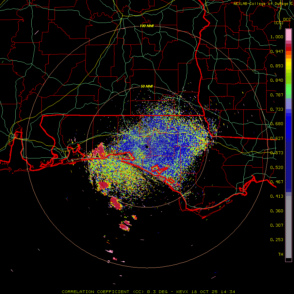Click the 0.893 legend value
This screenshot has height=294, width=294.
tap(277, 66)
